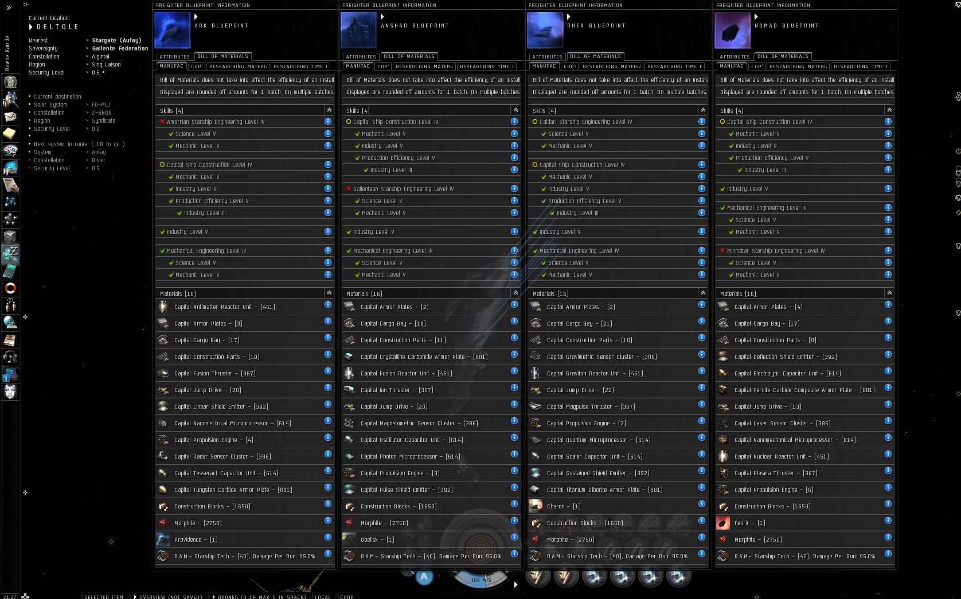This screenshot has height=599, width=961.
Task: Click the Rhea Blueprint thumbnail image
Action: click(545, 31)
